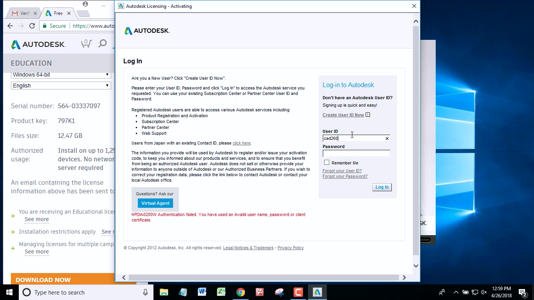Click the microphone icon in the search box
534x300 pixels.
145,292
